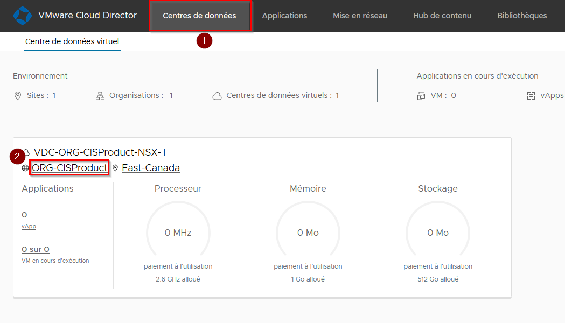
Task: Click the 2.6 GHz alloué text
Action: pyautogui.click(x=178, y=279)
